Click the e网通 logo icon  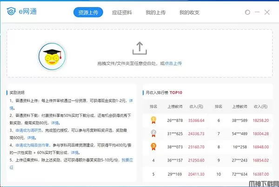tap(12, 13)
